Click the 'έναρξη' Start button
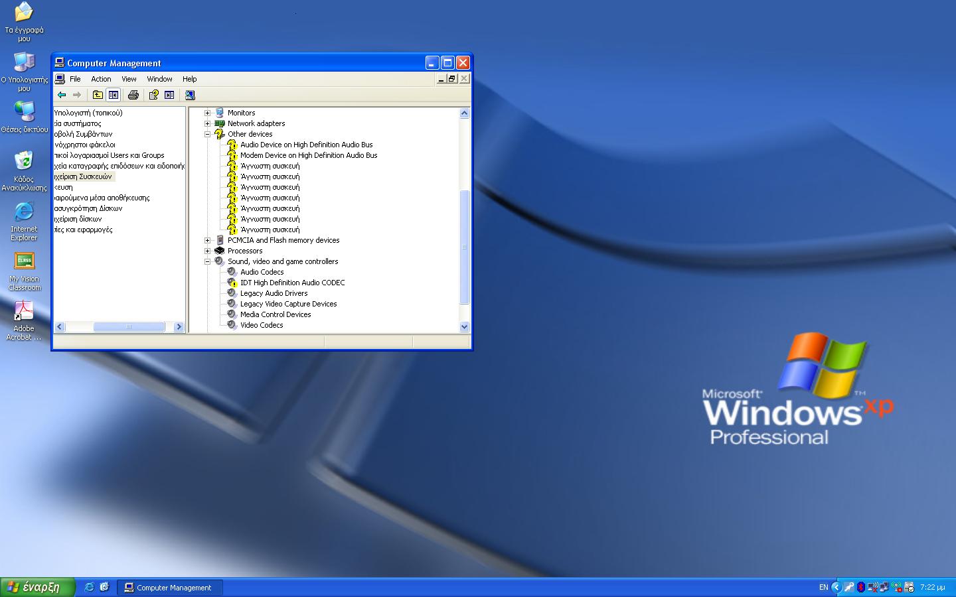The height and width of the screenshot is (597, 956). click(x=37, y=587)
